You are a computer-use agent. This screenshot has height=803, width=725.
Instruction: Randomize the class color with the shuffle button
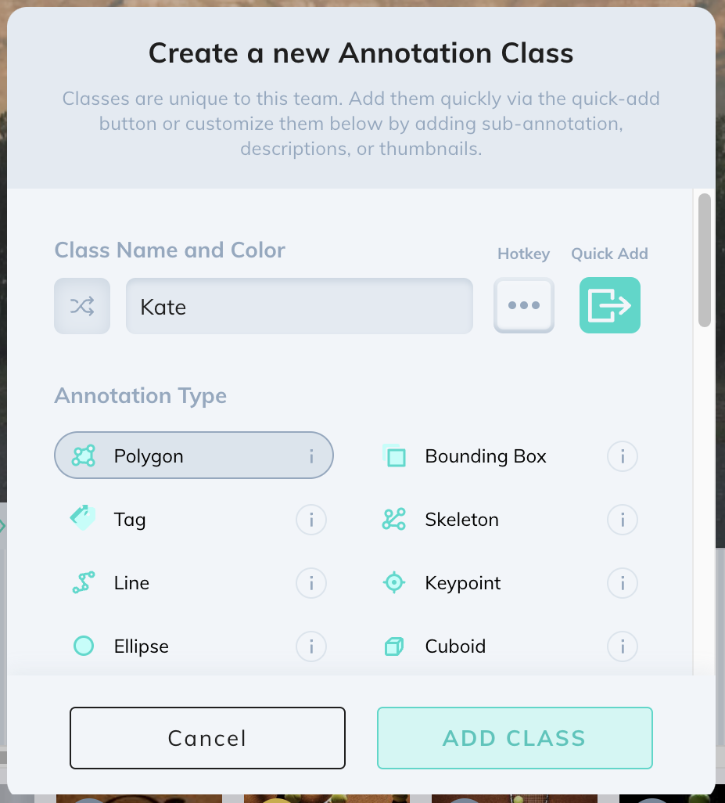click(x=82, y=305)
